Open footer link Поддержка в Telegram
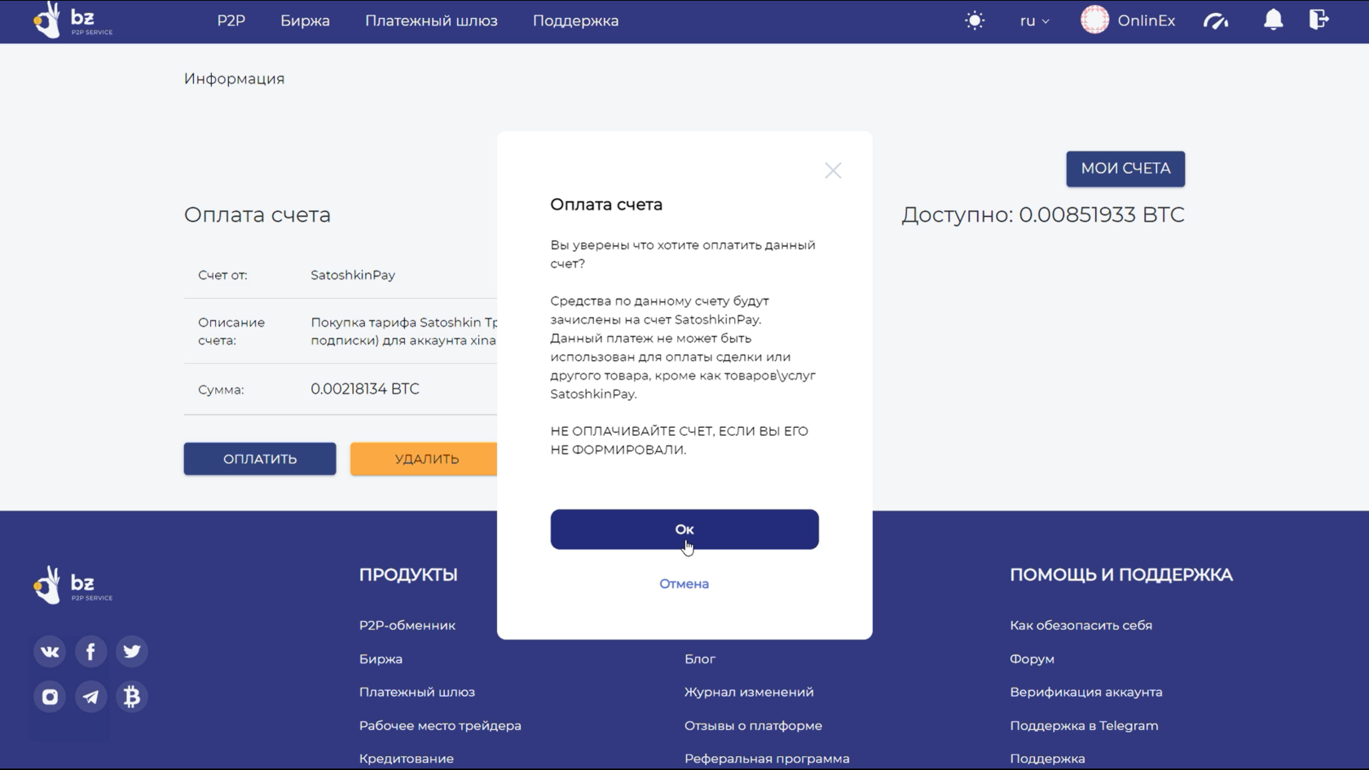The image size is (1369, 770). pos(1084,725)
